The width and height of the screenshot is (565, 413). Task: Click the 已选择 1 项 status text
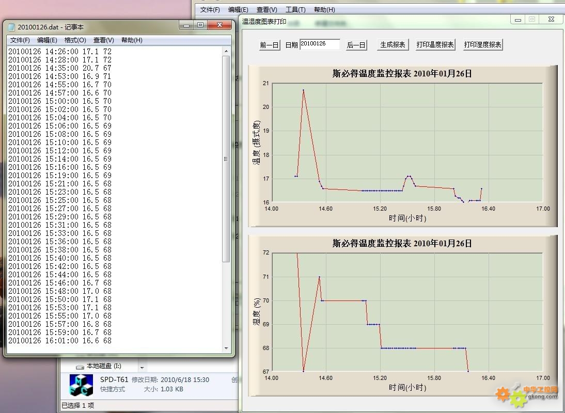pyautogui.click(x=78, y=405)
